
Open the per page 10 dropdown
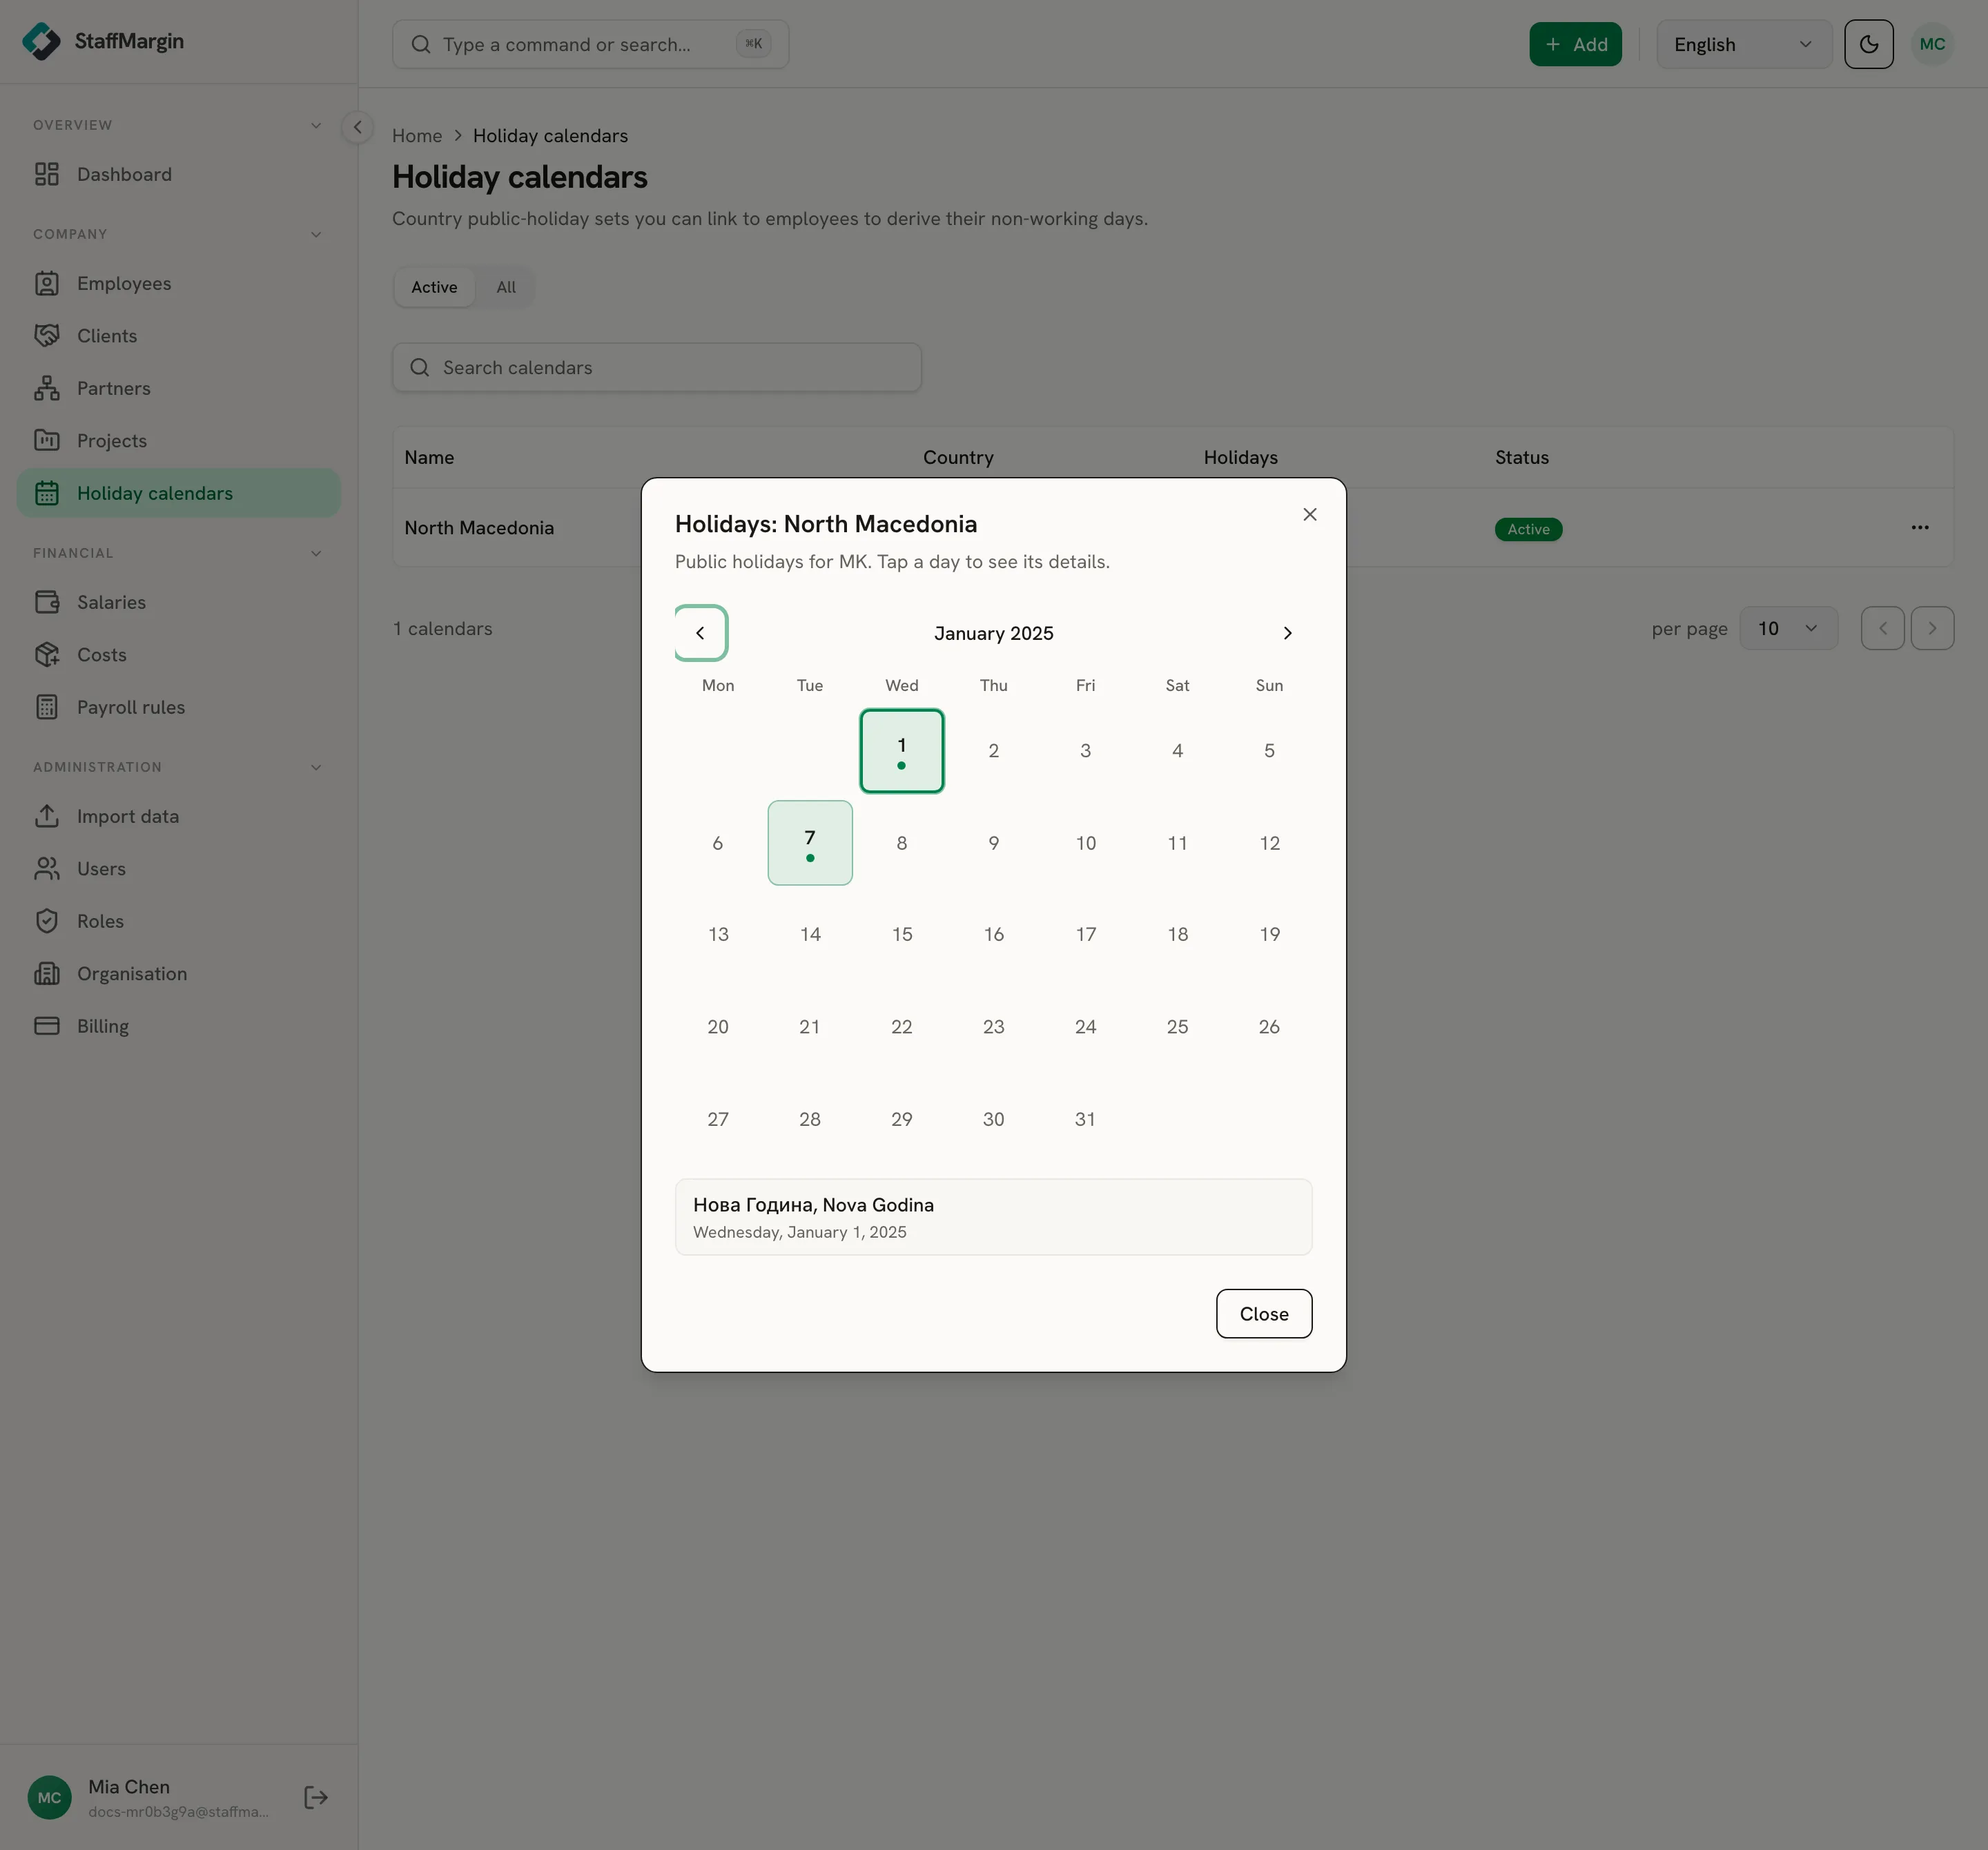tap(1788, 628)
